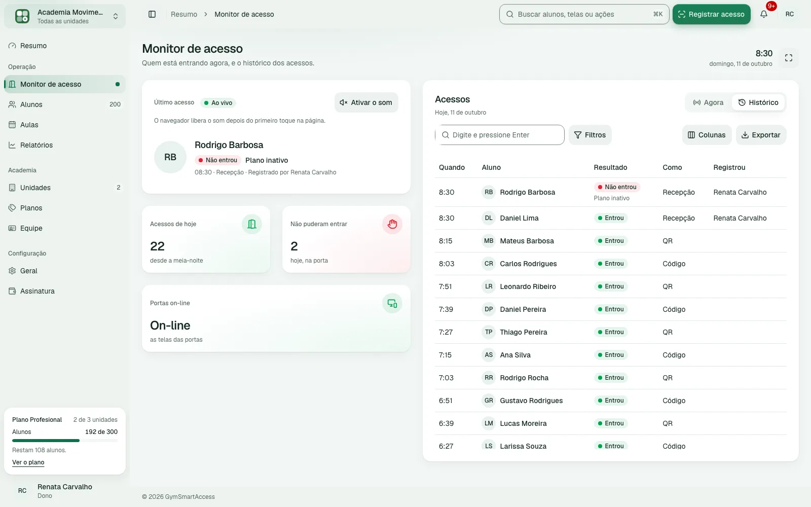Open the notifications bell
The image size is (811, 507).
(764, 14)
